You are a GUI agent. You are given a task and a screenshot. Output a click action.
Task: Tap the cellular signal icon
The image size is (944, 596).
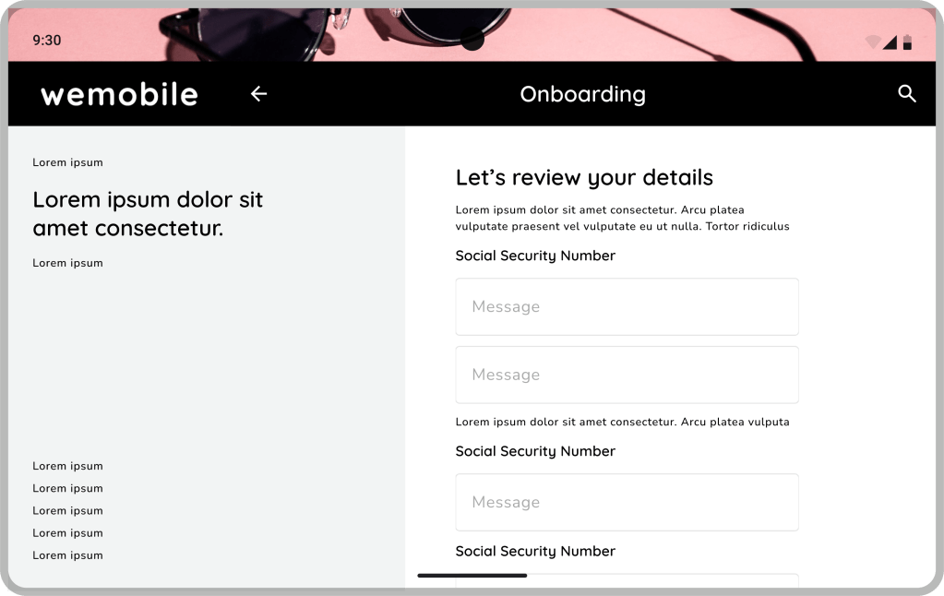tap(890, 42)
